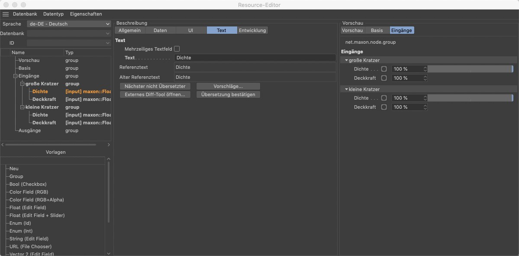The image size is (519, 256).
Task: Open the Datenbank dropdown
Action: coord(69,33)
